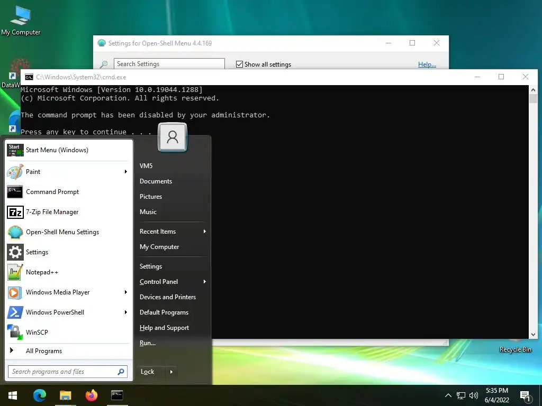Click the Open-Shell settings window title icon
The width and height of the screenshot is (542, 406).
pyautogui.click(x=102, y=43)
